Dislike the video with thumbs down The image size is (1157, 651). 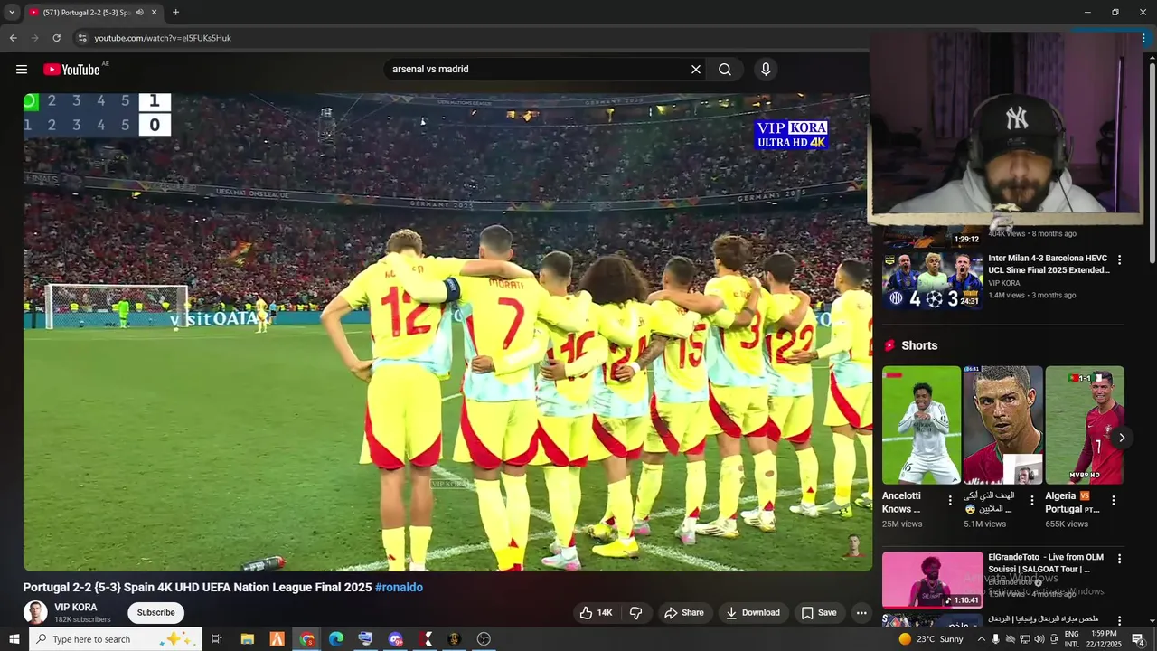[635, 613]
